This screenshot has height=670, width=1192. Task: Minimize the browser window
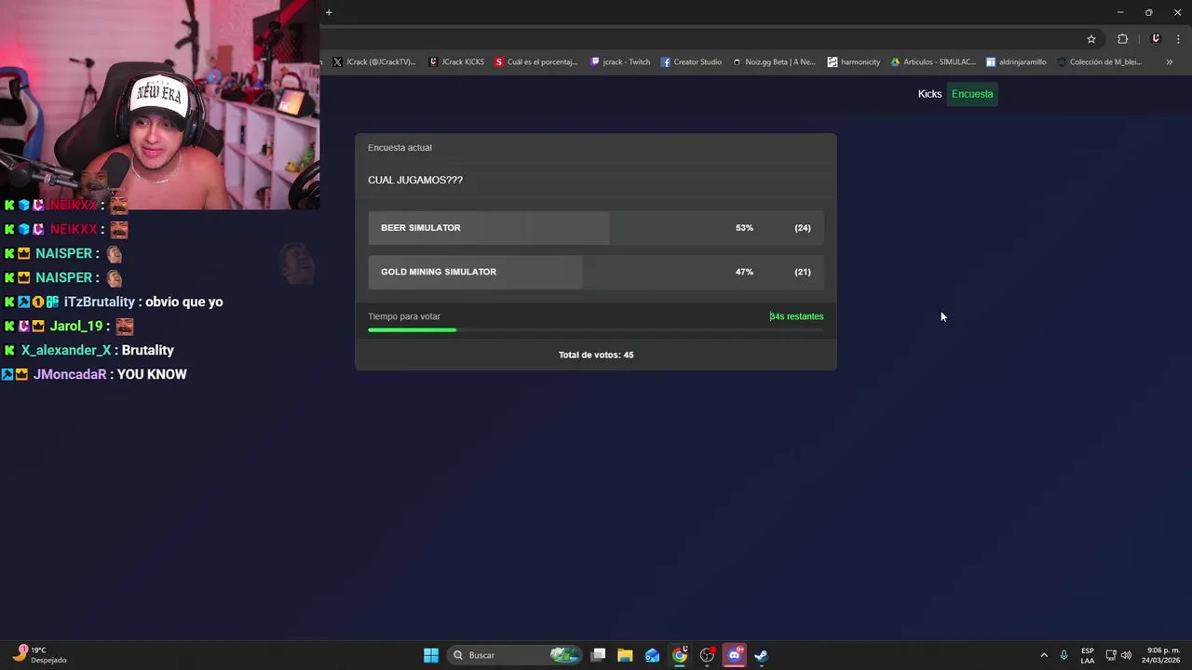1120,12
